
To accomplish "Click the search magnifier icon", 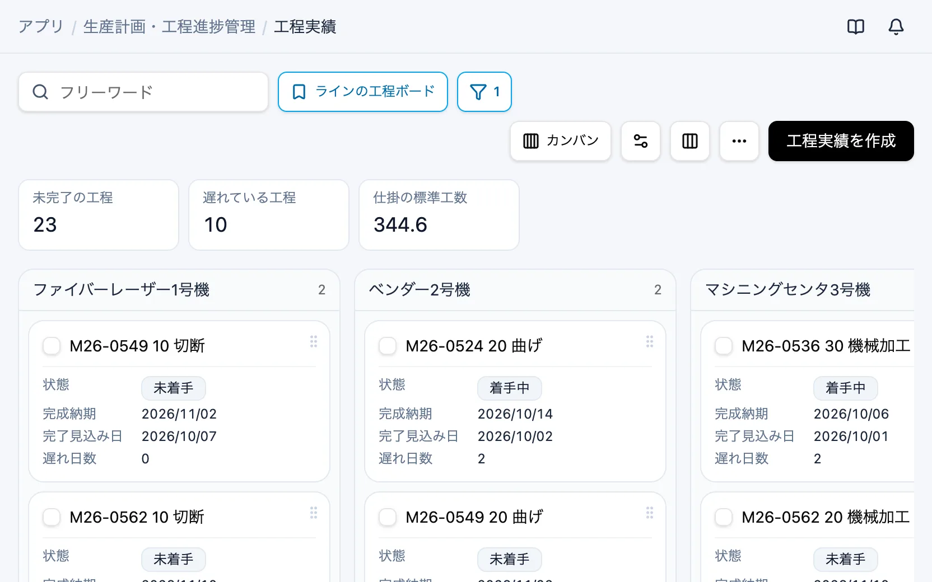I will [40, 92].
